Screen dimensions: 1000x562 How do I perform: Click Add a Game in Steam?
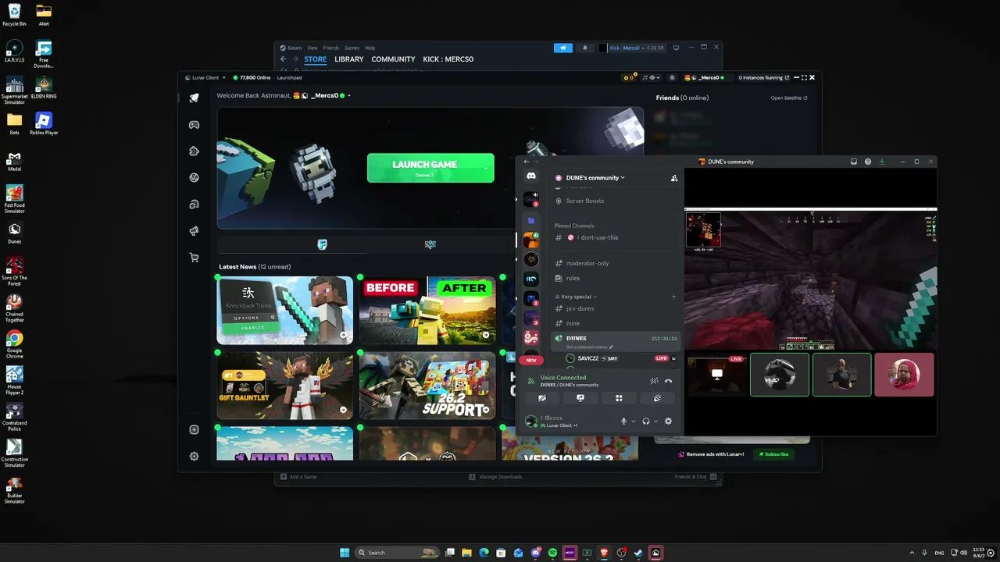pyautogui.click(x=299, y=477)
